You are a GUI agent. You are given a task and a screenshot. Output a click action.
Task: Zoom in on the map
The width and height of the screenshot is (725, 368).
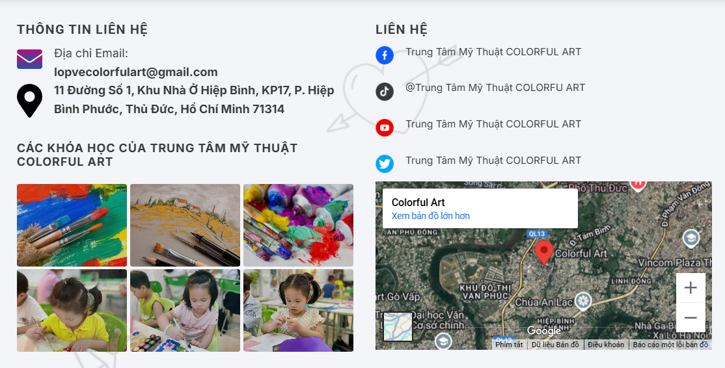(x=691, y=287)
